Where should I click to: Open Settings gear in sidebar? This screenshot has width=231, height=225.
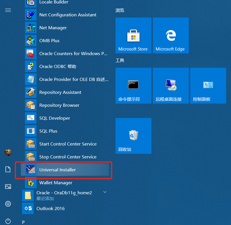(8, 204)
